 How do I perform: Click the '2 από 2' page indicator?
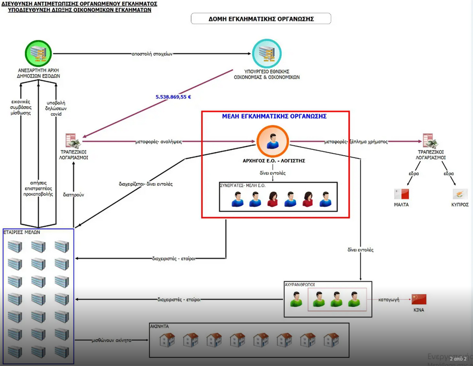pos(458,359)
